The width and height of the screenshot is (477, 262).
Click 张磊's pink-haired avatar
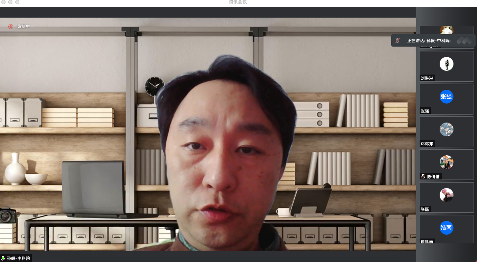pos(446,195)
